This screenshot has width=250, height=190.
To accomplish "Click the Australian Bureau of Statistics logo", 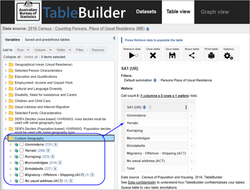I will [28, 12].
